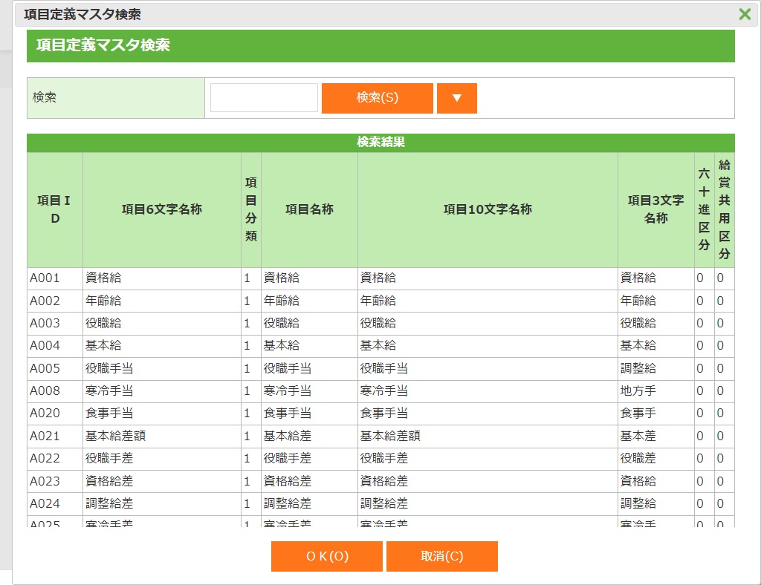The image size is (761, 585).
Task: Click the 項目6文字名称 column header
Action: point(161,209)
